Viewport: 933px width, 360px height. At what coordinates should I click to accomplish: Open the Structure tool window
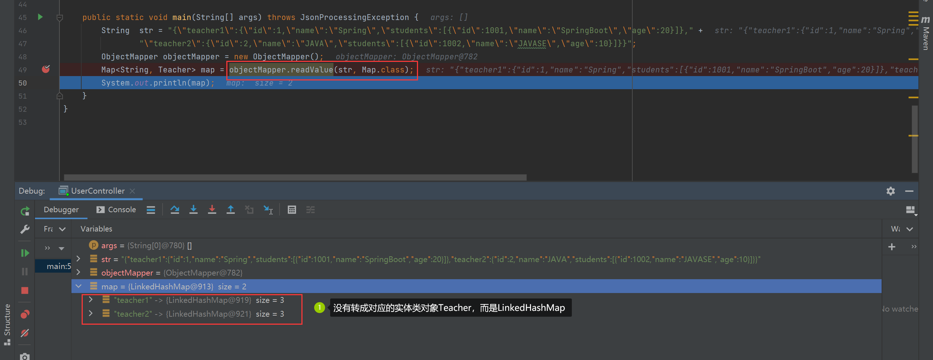7,324
